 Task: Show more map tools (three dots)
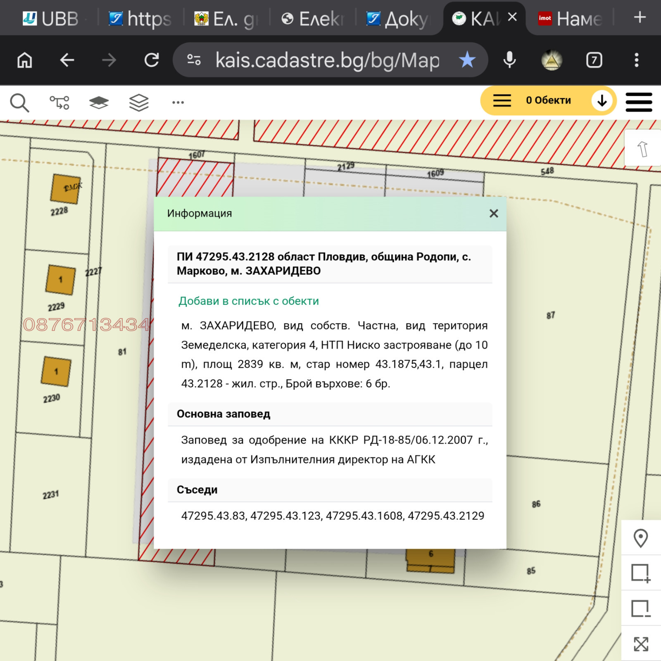178,102
